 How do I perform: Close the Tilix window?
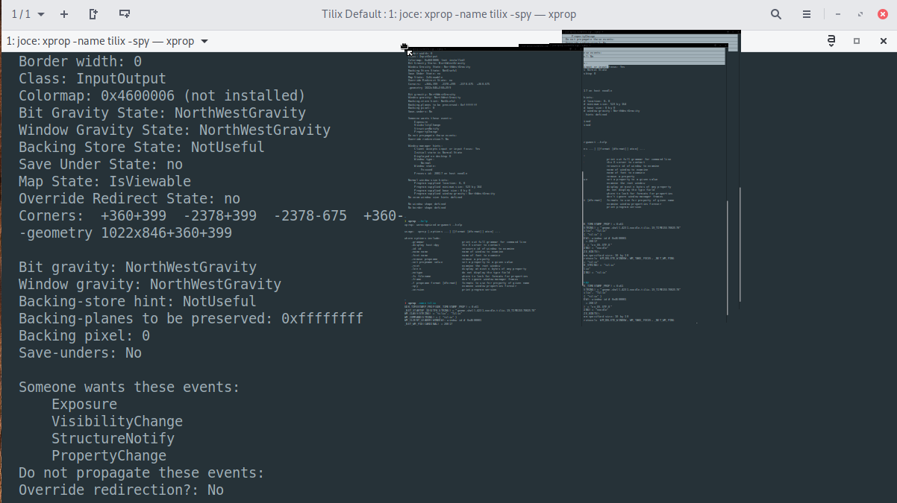click(881, 14)
